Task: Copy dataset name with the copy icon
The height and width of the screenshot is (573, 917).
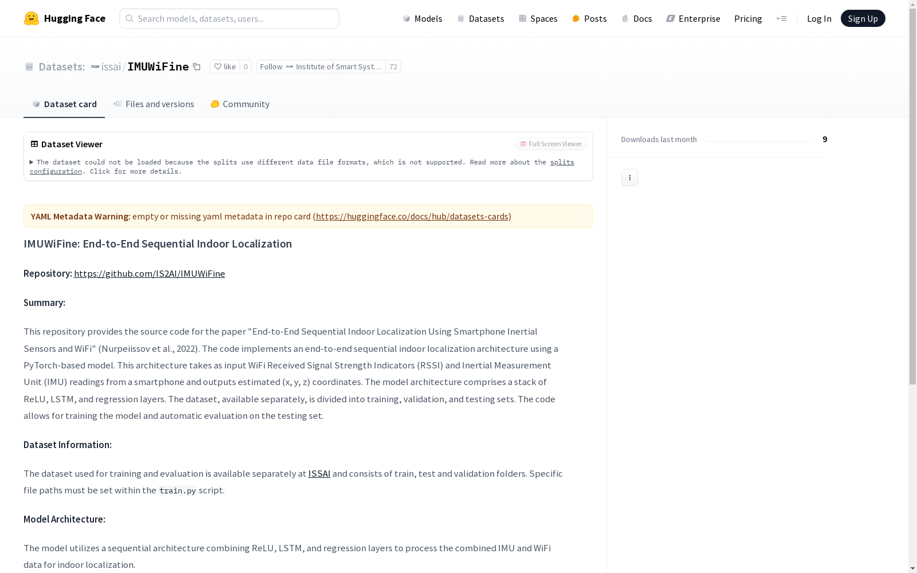Action: click(x=197, y=66)
